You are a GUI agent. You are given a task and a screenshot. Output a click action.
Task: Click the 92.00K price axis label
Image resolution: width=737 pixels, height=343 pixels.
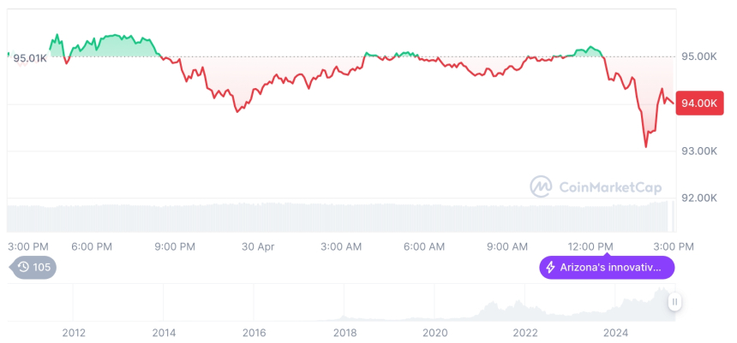(x=698, y=198)
